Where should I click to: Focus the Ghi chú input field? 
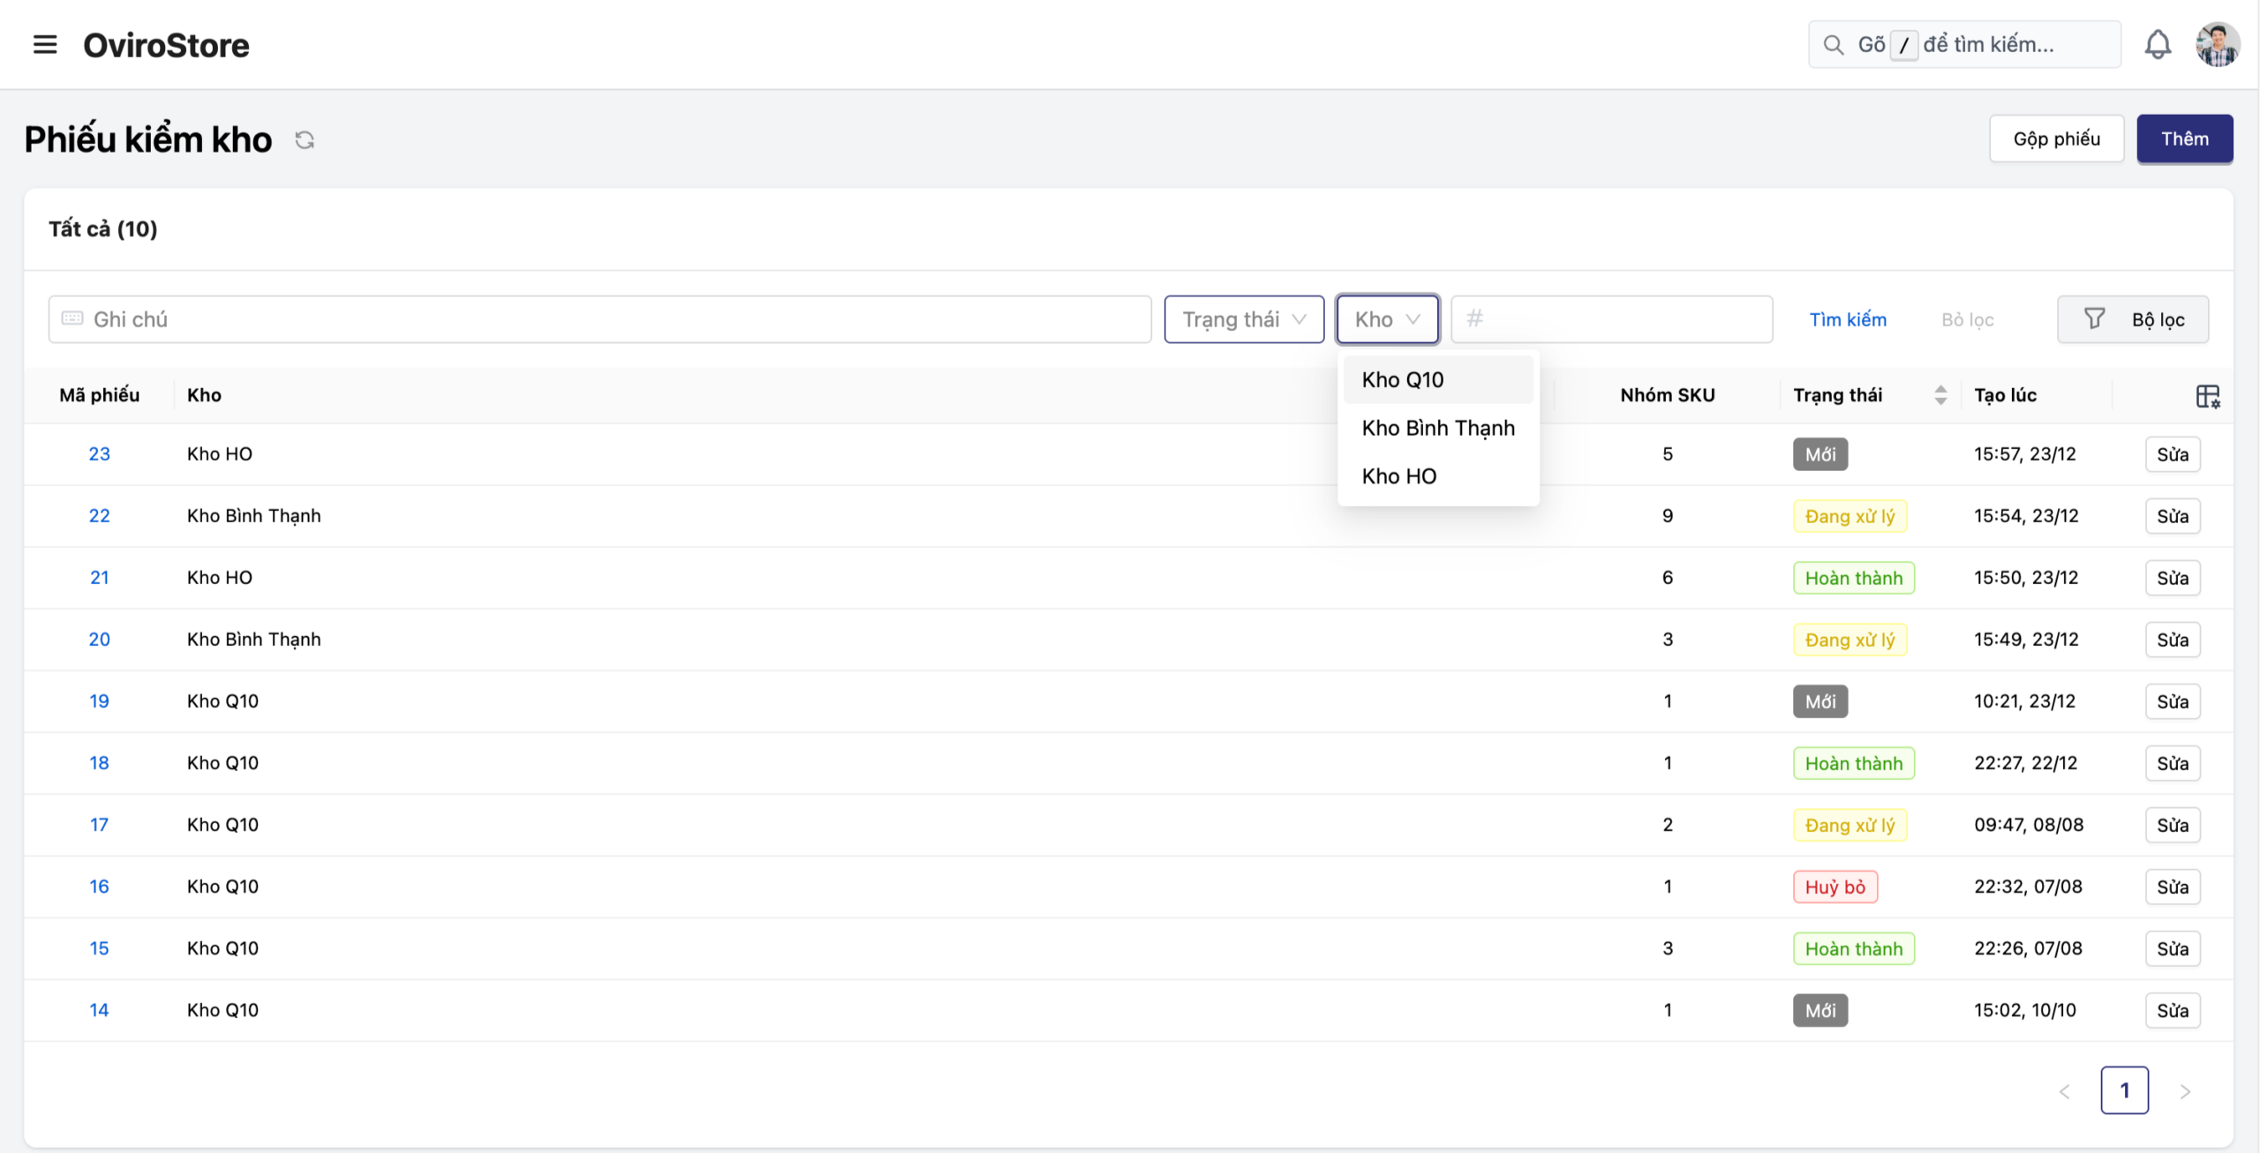(x=600, y=319)
